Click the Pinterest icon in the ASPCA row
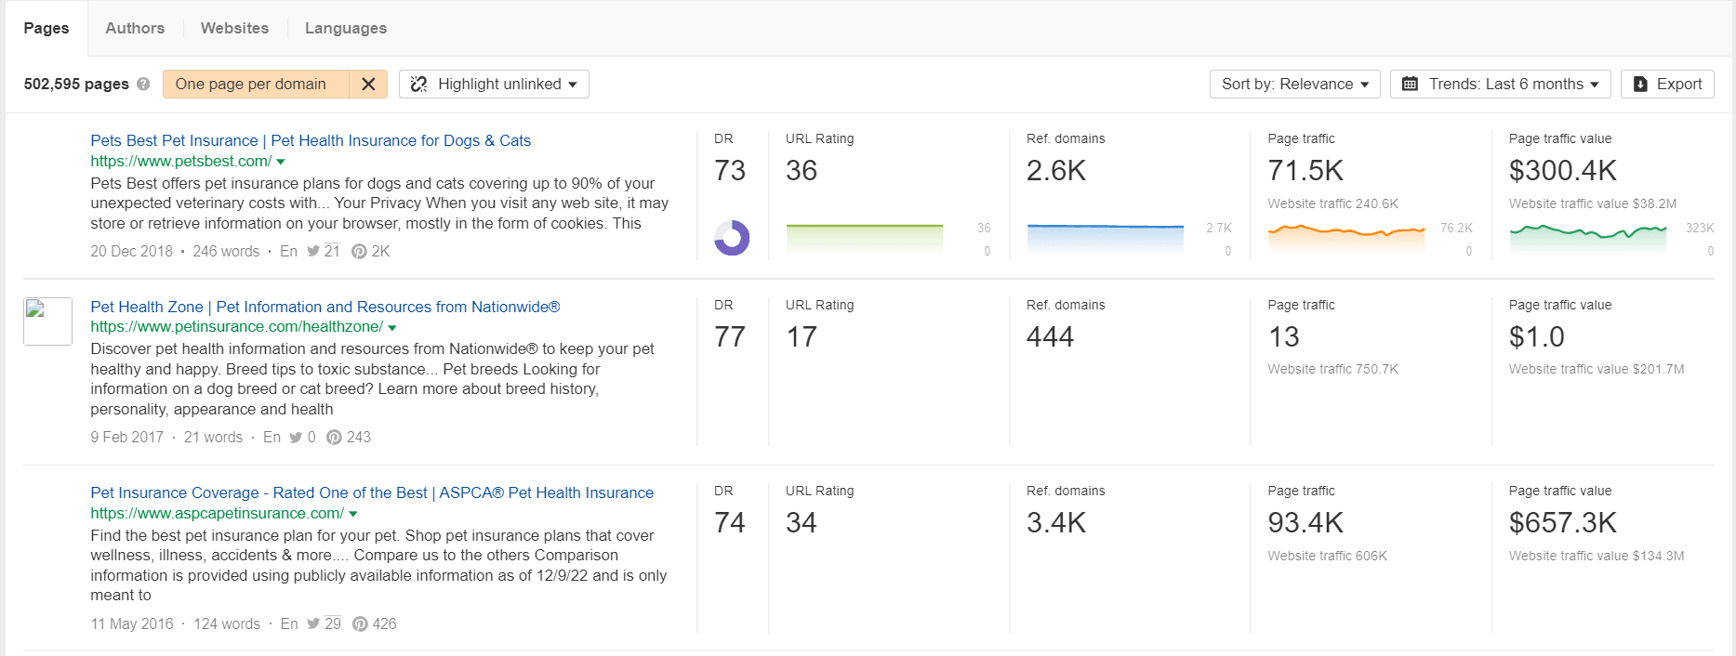The height and width of the screenshot is (656, 1736). pos(360,623)
